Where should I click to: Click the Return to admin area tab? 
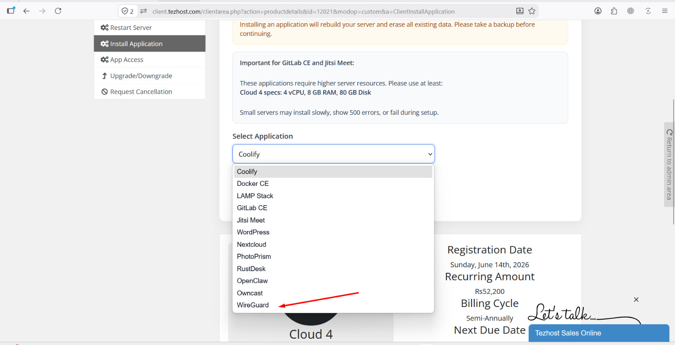pos(669,164)
